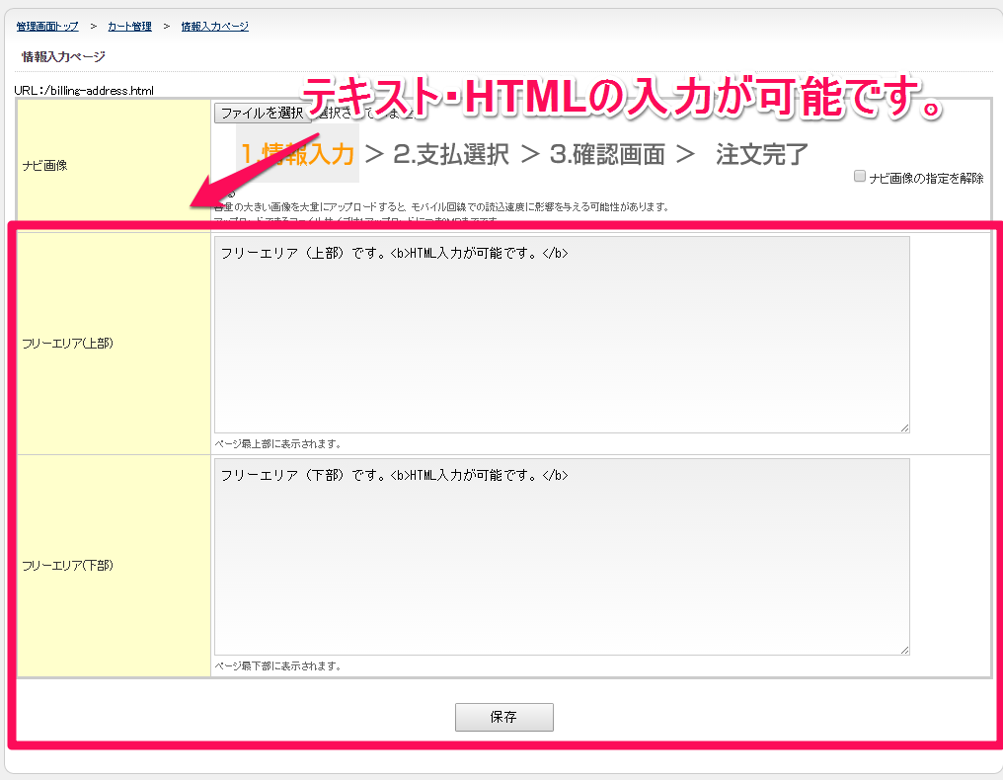Select the フリーエリア(上部) row label
The height and width of the screenshot is (780, 1003).
pyautogui.click(x=67, y=344)
